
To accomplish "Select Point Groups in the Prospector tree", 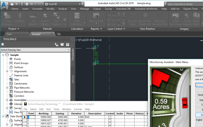I will coord(21,63).
